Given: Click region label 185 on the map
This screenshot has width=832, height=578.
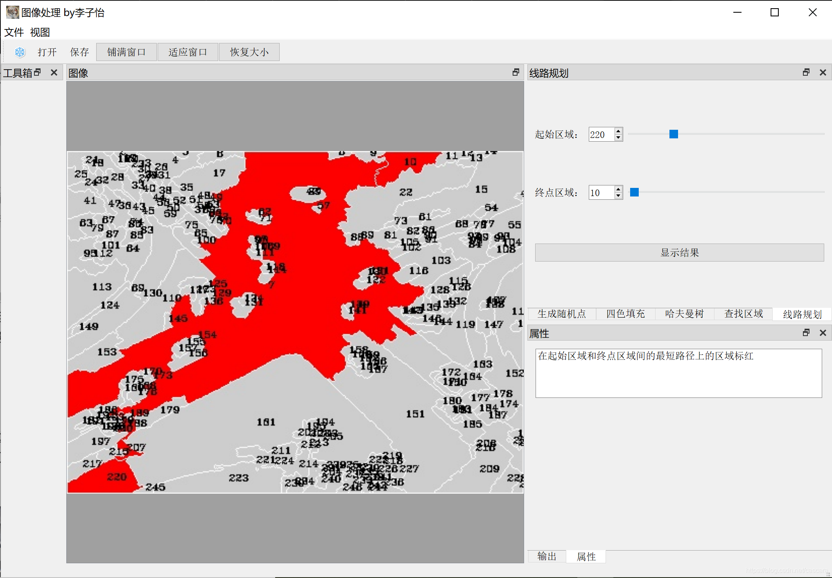Looking at the screenshot, I should [473, 424].
